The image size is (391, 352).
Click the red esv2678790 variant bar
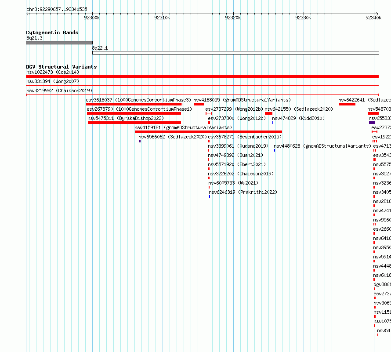pos(134,113)
